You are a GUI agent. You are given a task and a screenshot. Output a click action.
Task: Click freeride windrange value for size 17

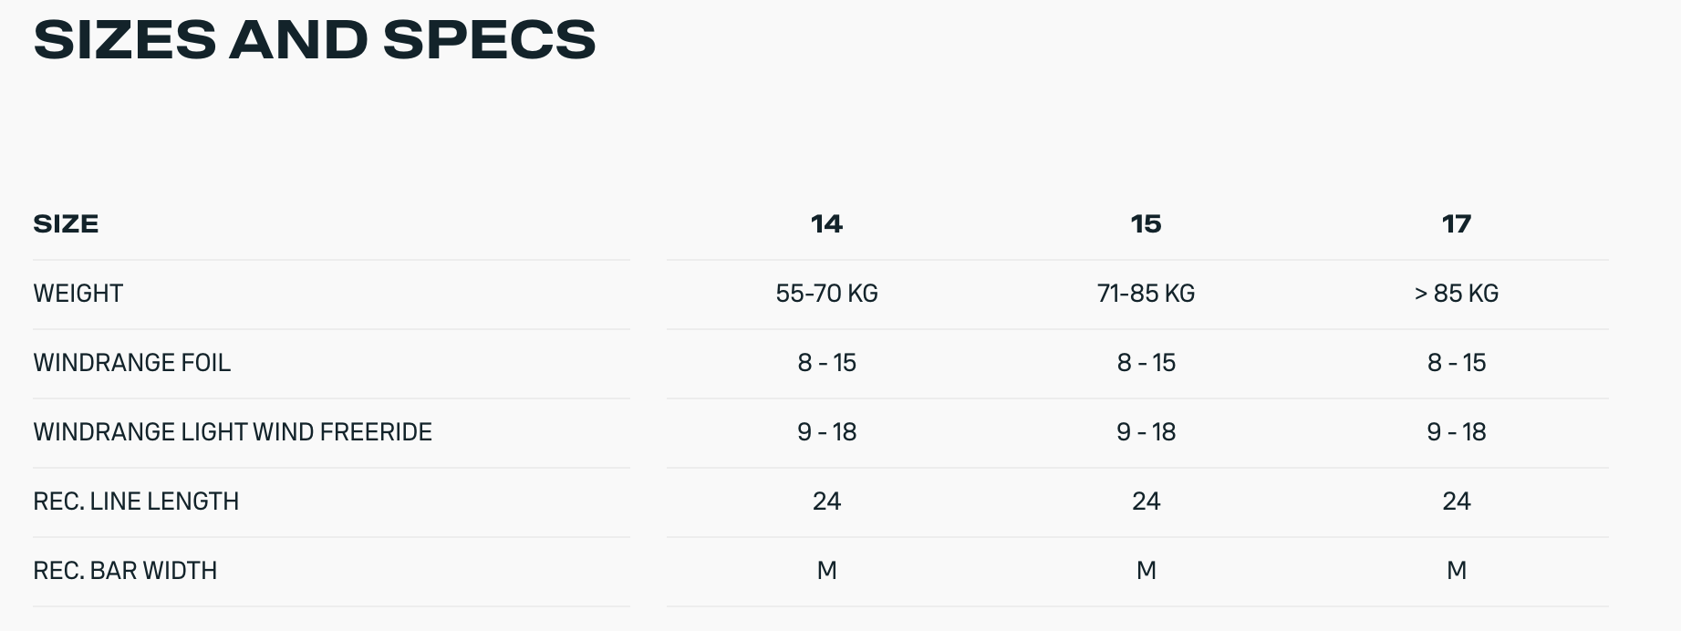pyautogui.click(x=1456, y=432)
